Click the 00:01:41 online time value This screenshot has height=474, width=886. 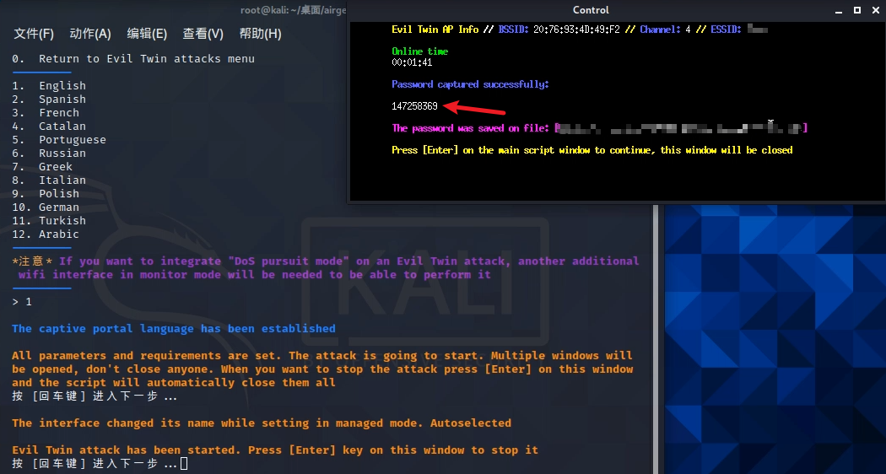tap(412, 62)
